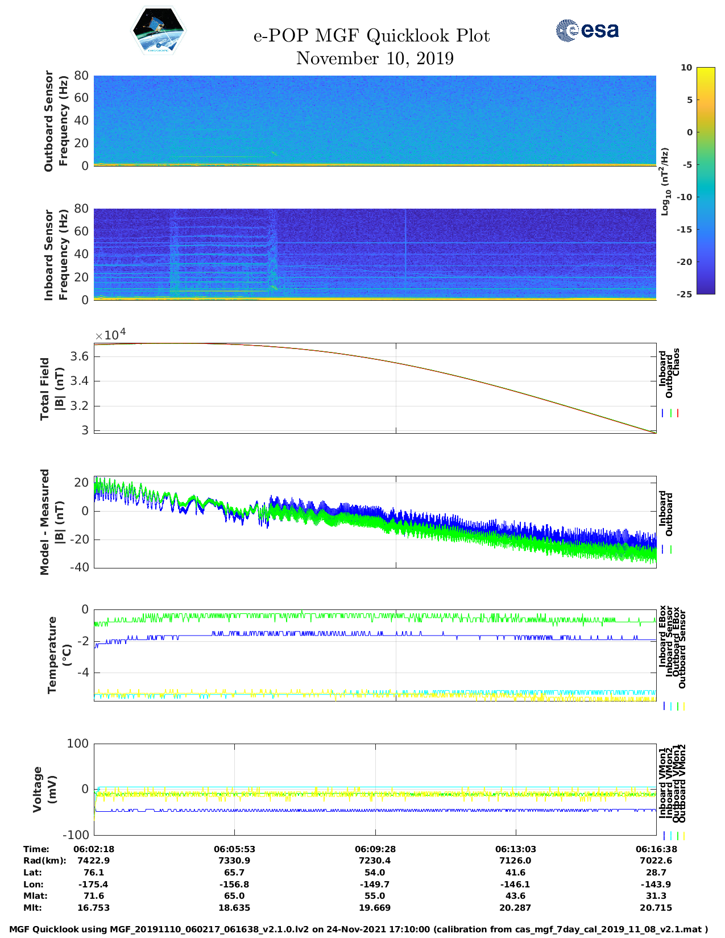Click the 06:16:38 end time label
The image size is (725, 938).
point(656,849)
